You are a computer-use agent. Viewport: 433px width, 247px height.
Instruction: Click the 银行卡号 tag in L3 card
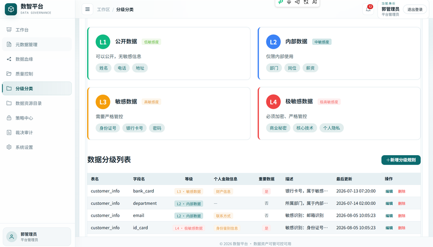134,128
